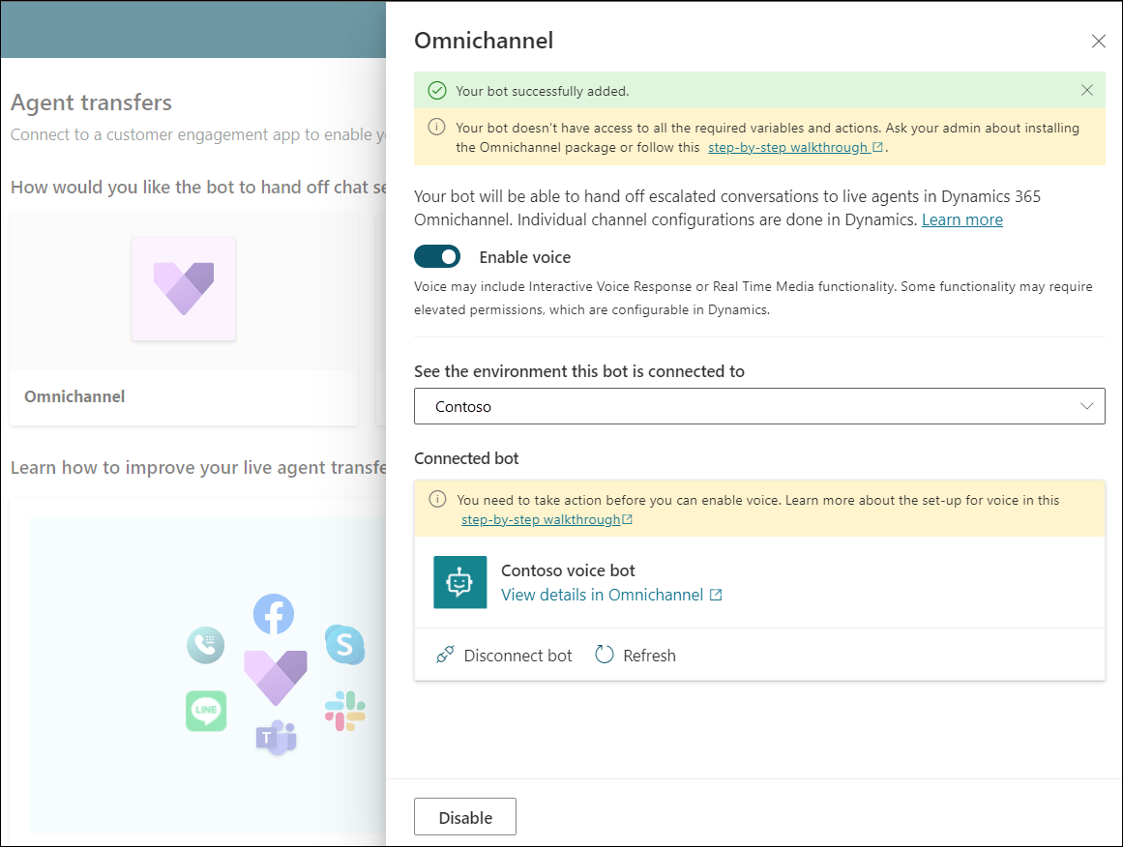Open the Learn more link
This screenshot has height=847, width=1123.
point(961,219)
